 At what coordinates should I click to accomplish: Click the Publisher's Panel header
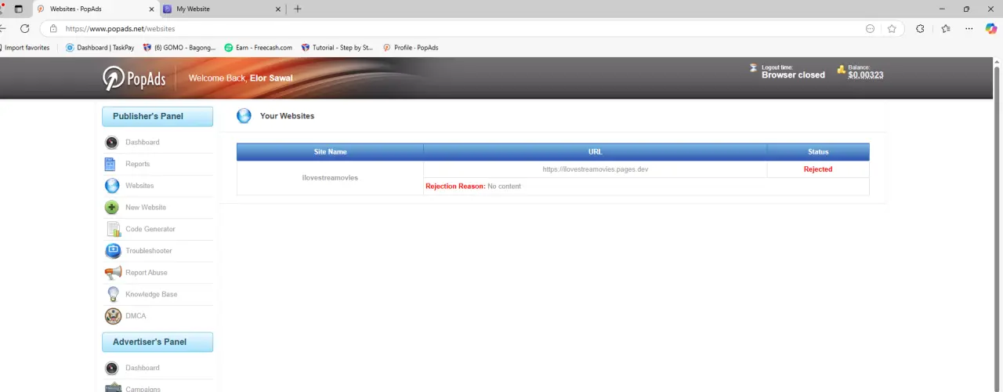158,116
